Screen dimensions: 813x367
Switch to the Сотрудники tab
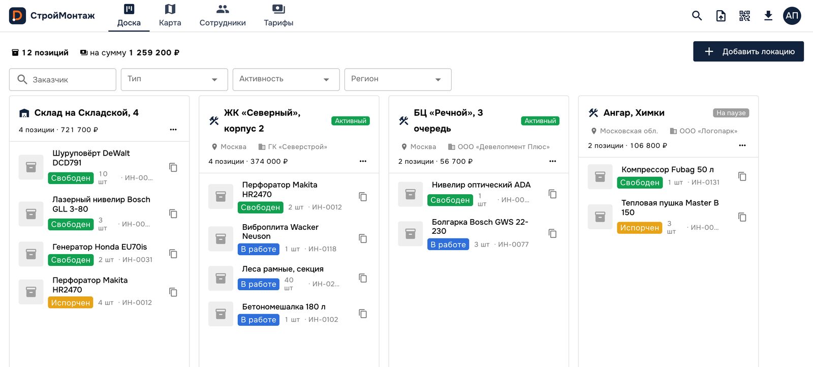tap(223, 16)
